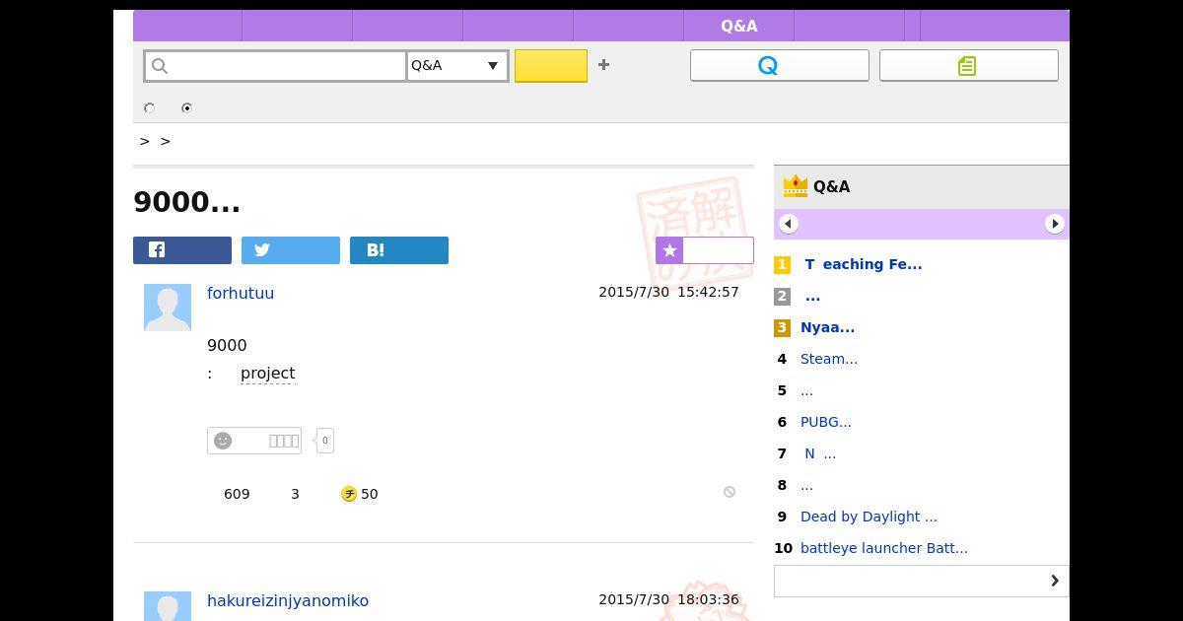Select the second checked radio button

(x=186, y=108)
